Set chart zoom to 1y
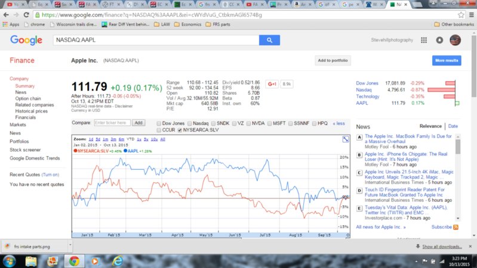 (x=139, y=139)
